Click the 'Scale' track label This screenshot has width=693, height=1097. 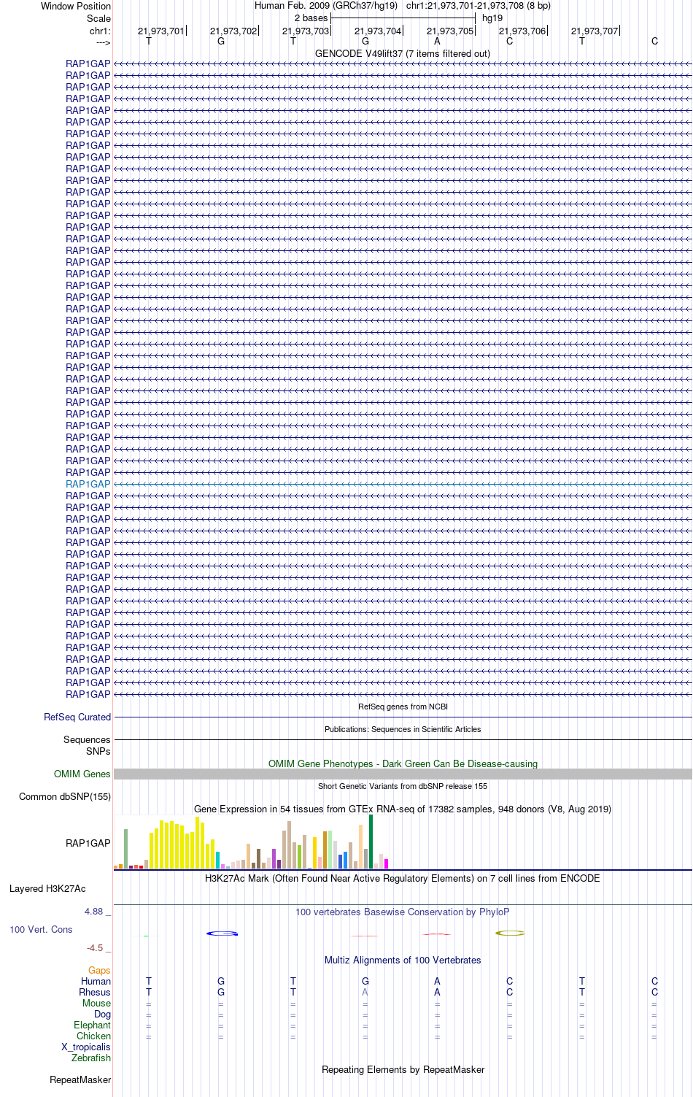click(98, 18)
